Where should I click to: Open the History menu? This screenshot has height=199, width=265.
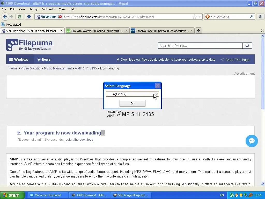[33, 9]
